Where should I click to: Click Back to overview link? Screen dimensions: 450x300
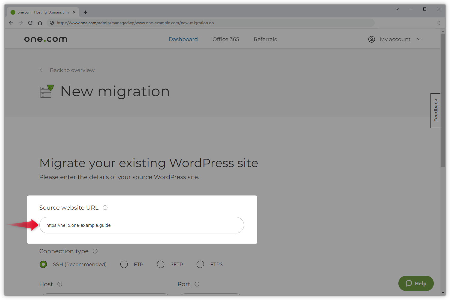pyautogui.click(x=72, y=70)
